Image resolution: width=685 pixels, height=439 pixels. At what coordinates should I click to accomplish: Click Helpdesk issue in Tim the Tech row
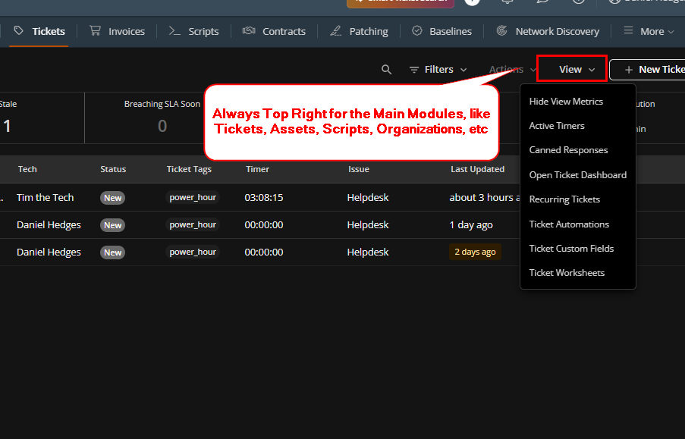(368, 197)
